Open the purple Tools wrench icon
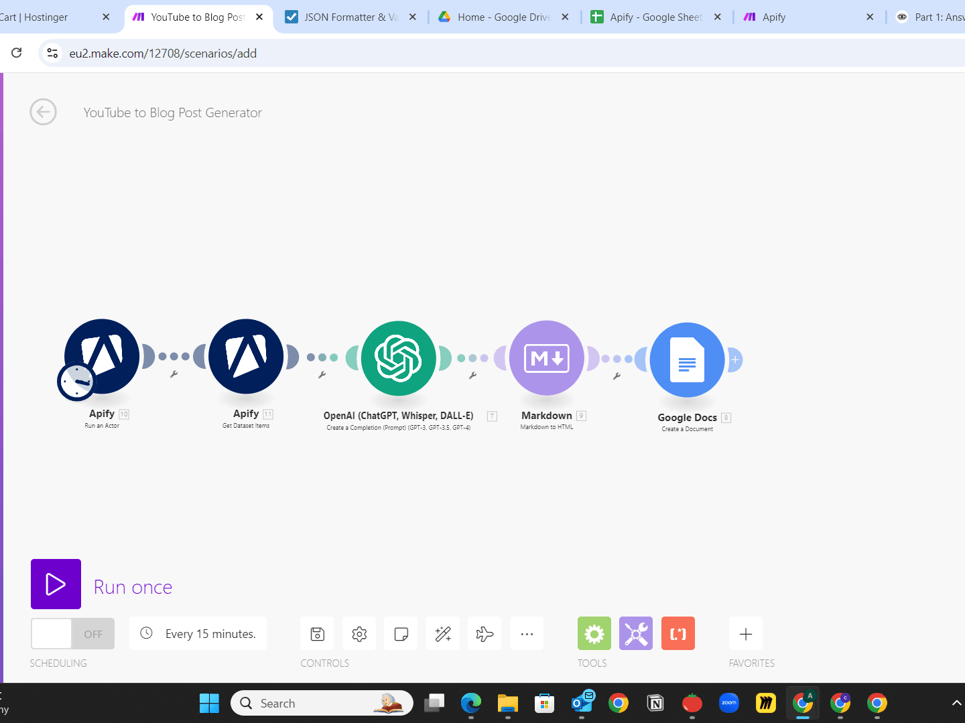The image size is (965, 723). pos(636,633)
